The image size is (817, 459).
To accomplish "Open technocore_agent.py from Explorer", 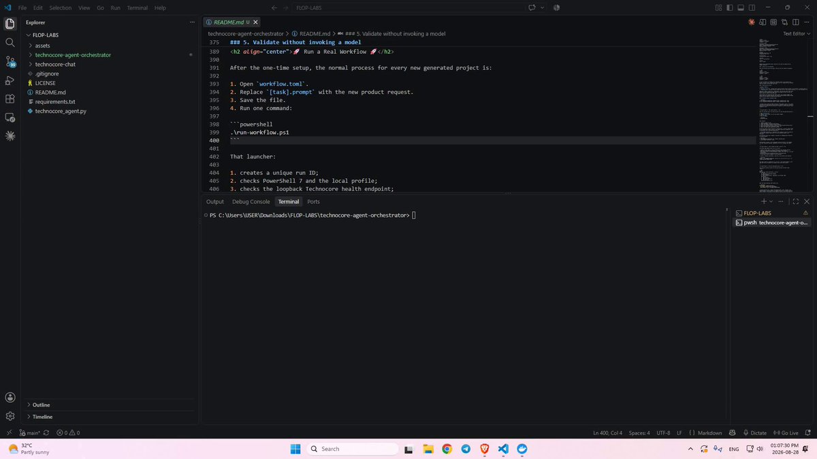I will [61, 111].
